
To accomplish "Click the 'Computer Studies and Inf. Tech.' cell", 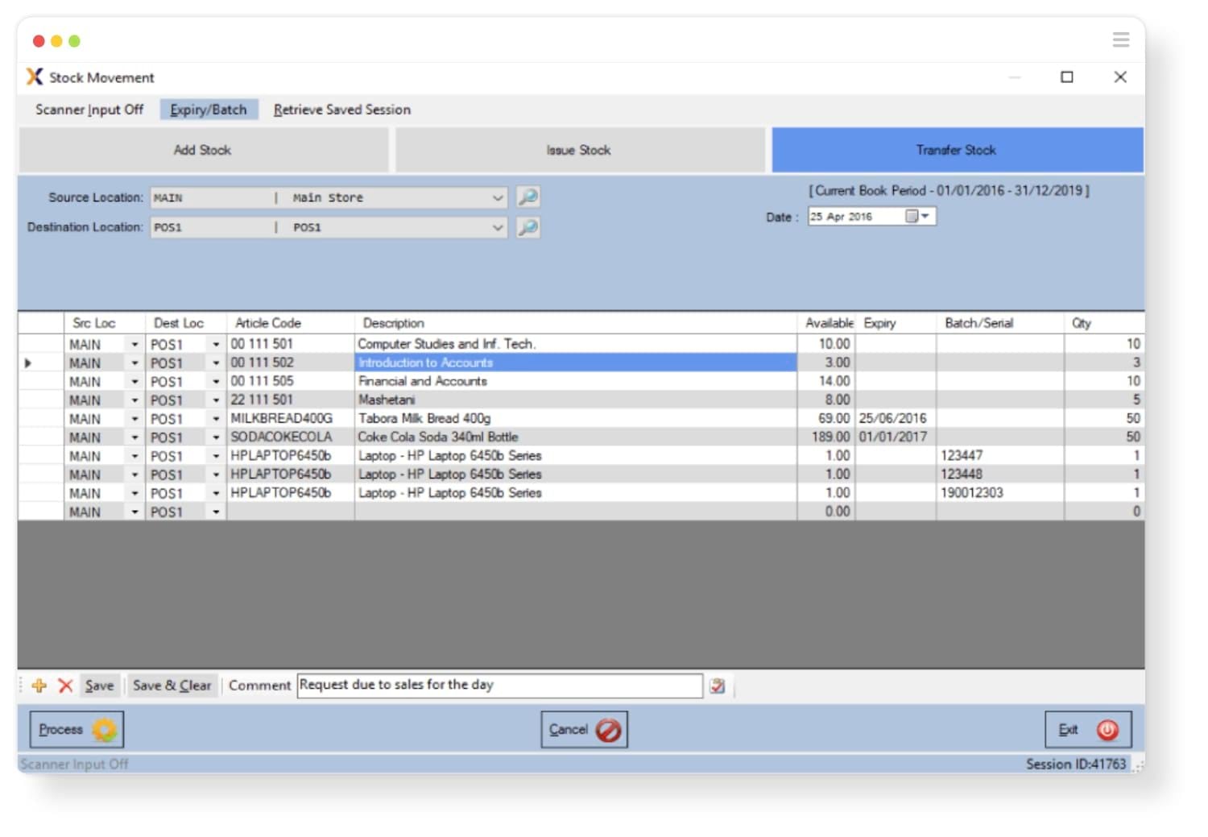I will (x=575, y=344).
